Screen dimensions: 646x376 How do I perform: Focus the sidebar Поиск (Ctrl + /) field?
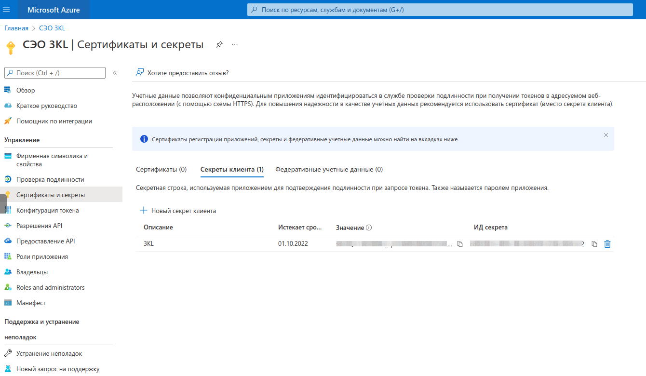coord(54,73)
